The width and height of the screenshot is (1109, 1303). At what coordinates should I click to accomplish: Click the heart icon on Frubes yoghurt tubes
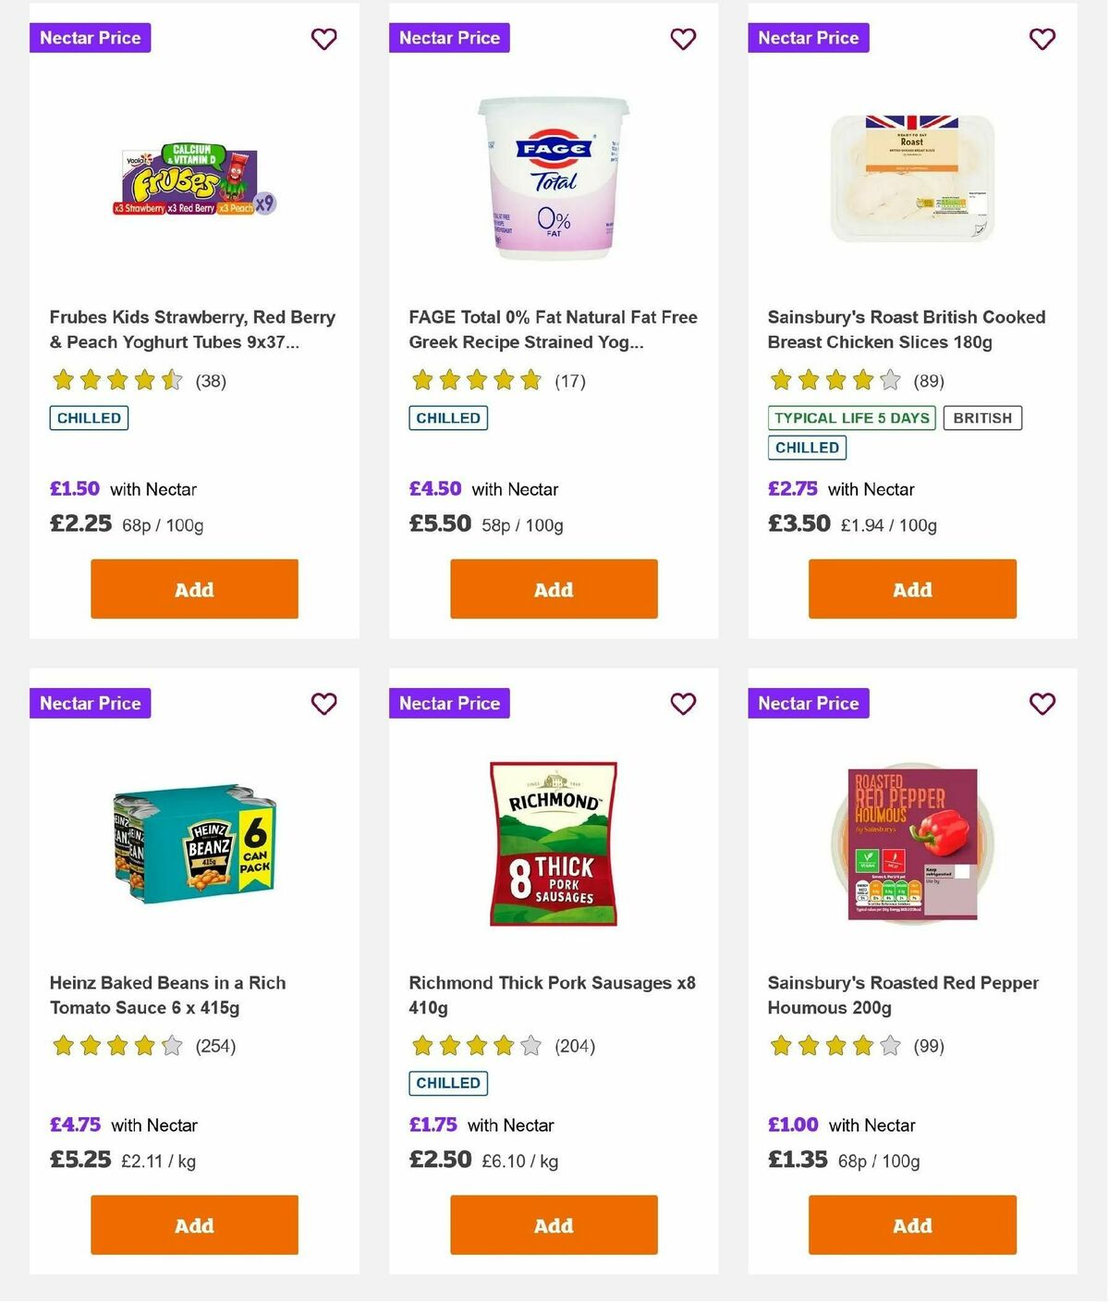tap(323, 39)
